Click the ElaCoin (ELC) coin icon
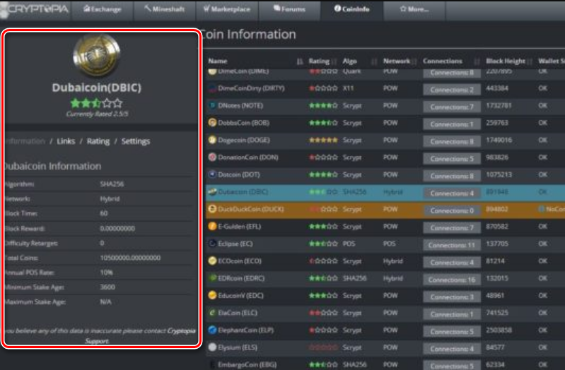Viewport: 565px width, 370px height. (x=212, y=313)
